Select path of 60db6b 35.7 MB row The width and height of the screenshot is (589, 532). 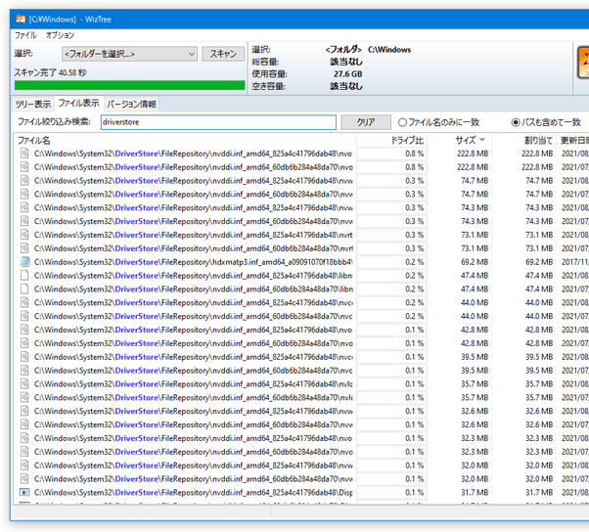pos(194,397)
